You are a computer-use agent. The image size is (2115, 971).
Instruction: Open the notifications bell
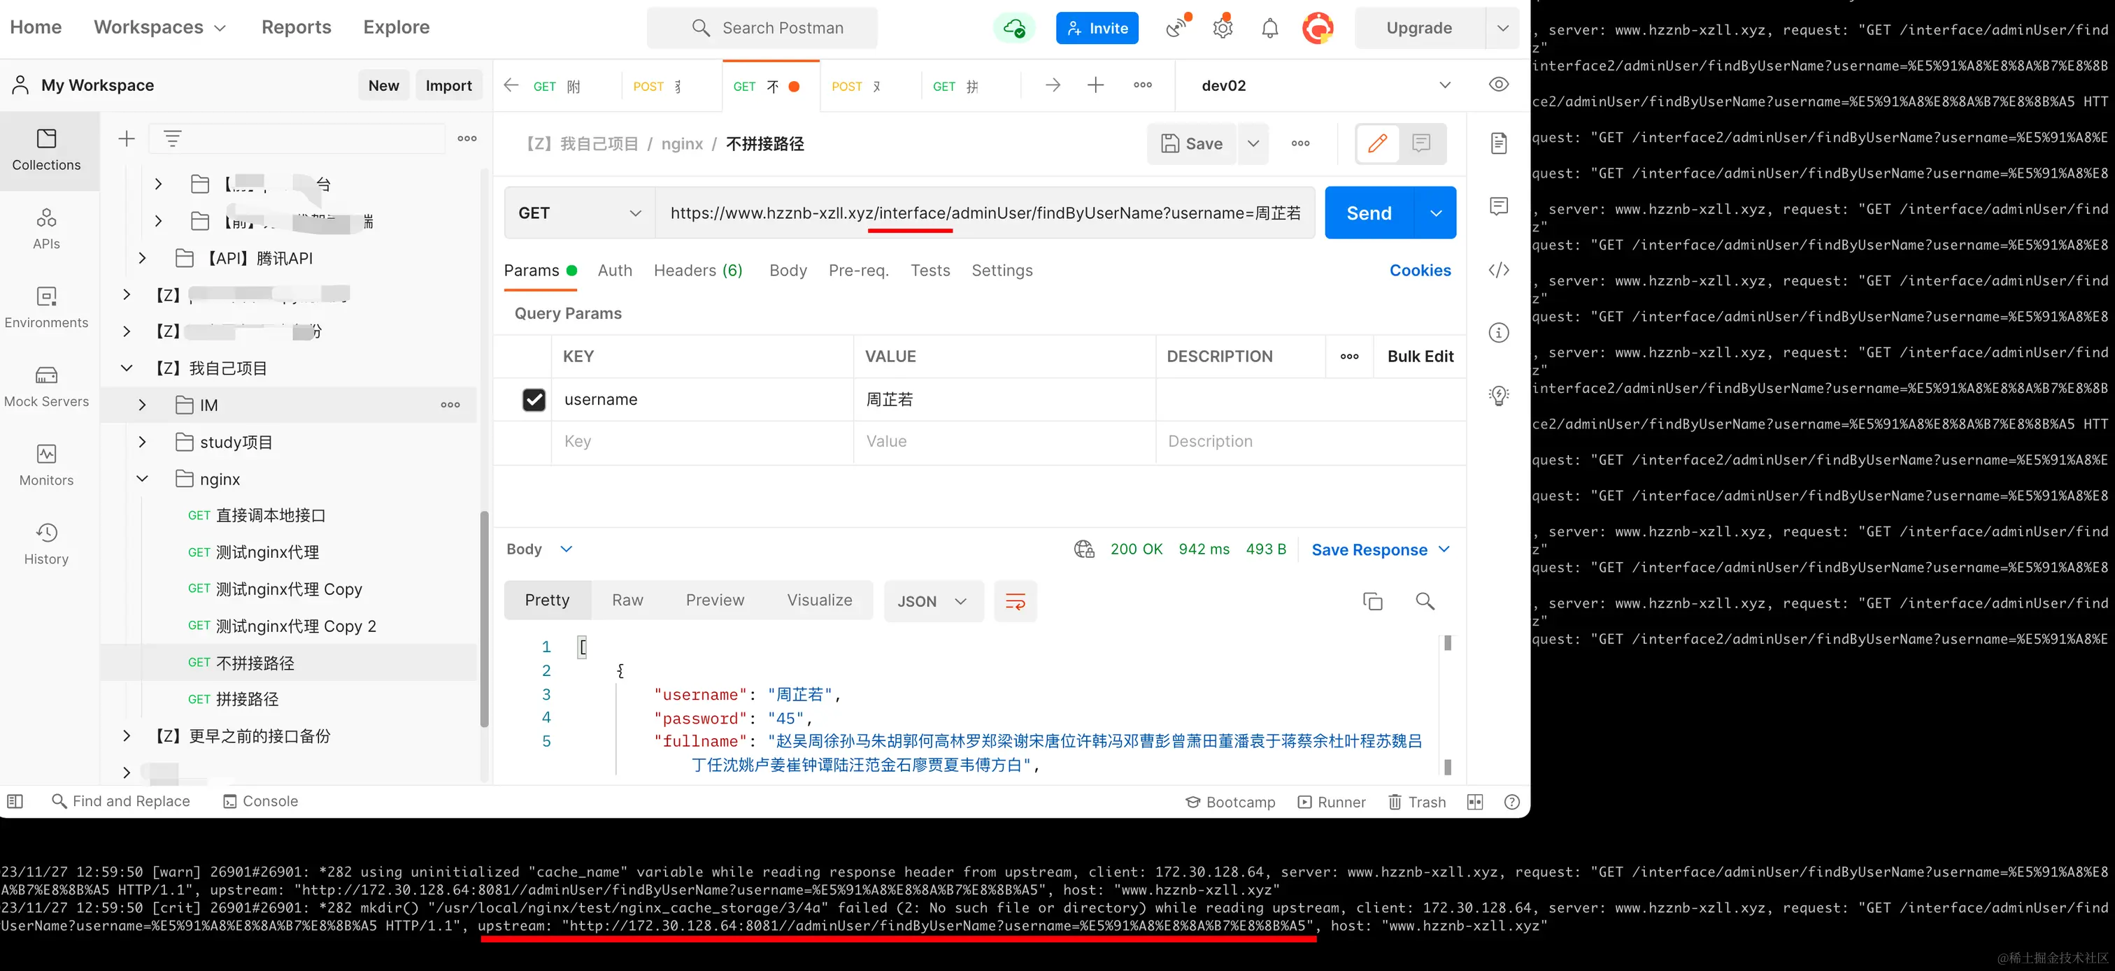coord(1269,29)
